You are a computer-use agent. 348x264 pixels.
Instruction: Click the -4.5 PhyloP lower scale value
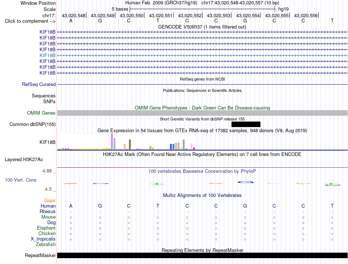tap(48, 189)
